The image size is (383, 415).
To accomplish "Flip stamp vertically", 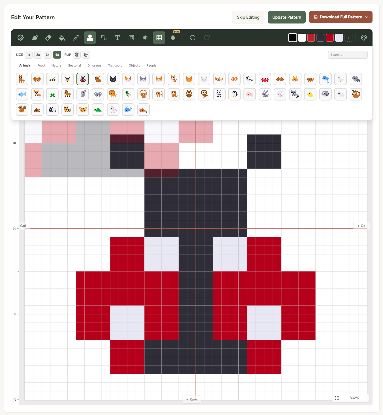I will coord(86,55).
